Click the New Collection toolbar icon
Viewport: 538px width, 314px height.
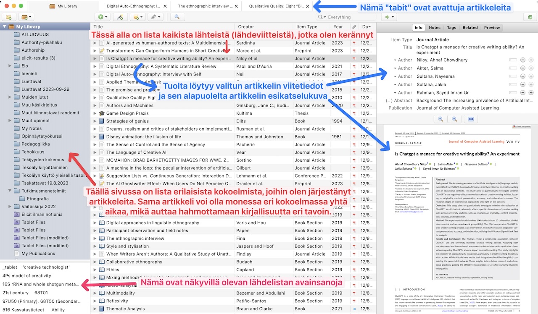(9, 17)
